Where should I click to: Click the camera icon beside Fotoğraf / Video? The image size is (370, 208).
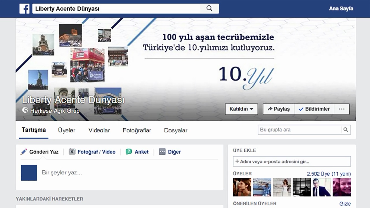[x=72, y=152]
